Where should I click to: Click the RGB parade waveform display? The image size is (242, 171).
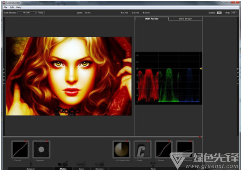coord(169,78)
